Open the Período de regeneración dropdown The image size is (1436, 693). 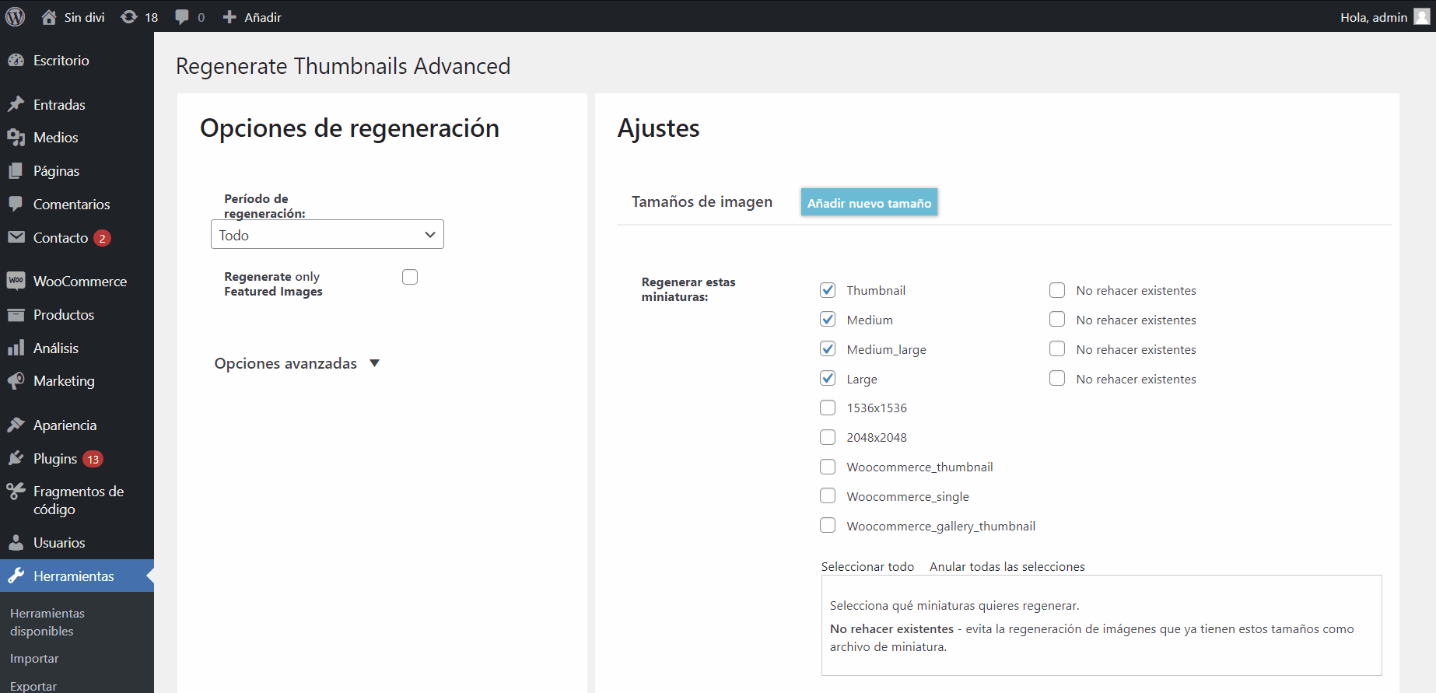327,235
